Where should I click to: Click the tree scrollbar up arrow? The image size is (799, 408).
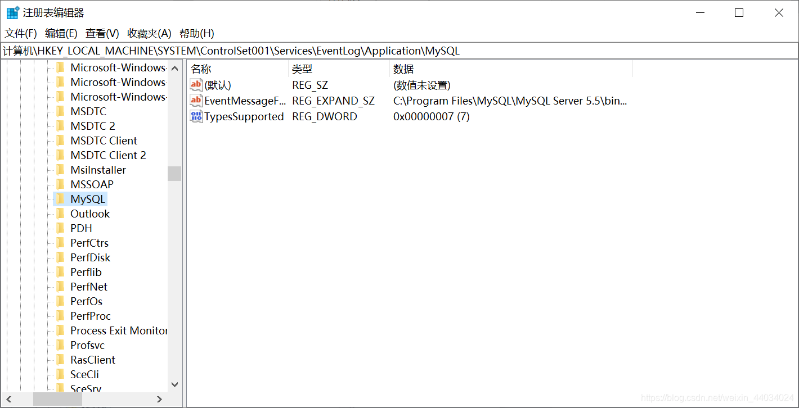[174, 68]
